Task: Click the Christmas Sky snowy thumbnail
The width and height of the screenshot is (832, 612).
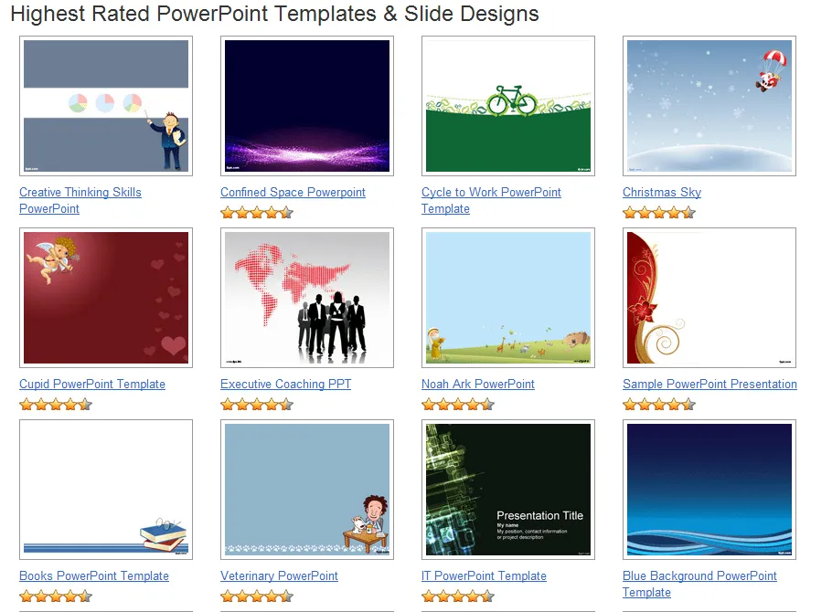Action: pyautogui.click(x=709, y=105)
